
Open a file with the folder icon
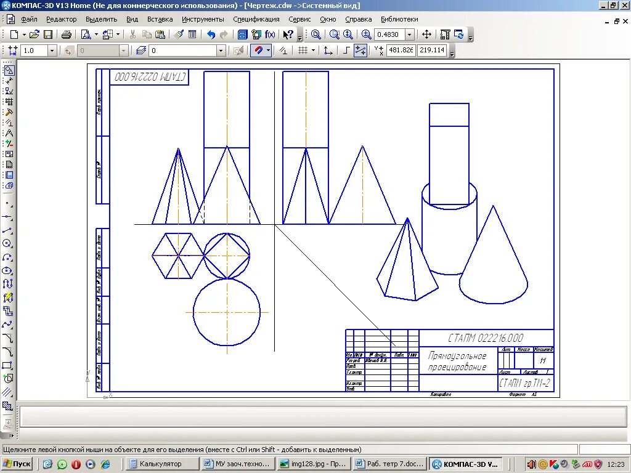pos(35,34)
